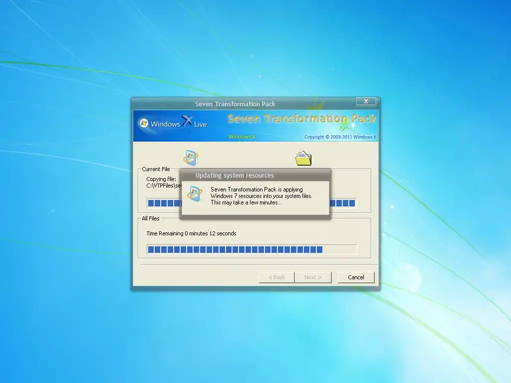Click the yellow folder icon in installer
Screen dimensions: 511x383
(x=303, y=159)
